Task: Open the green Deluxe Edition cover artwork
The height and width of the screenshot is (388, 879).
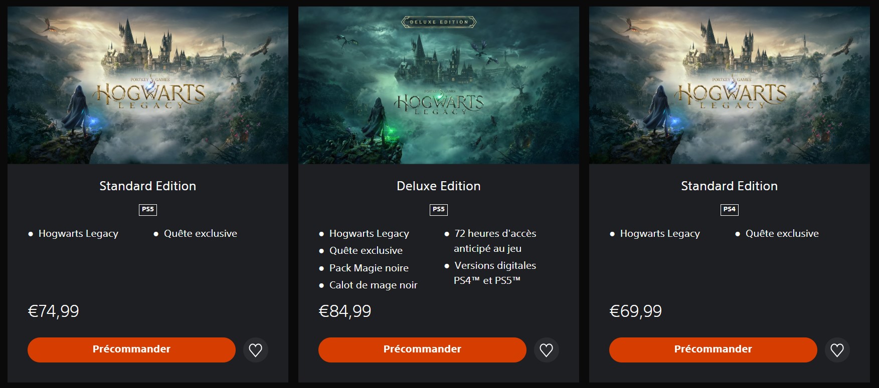Action: click(439, 85)
